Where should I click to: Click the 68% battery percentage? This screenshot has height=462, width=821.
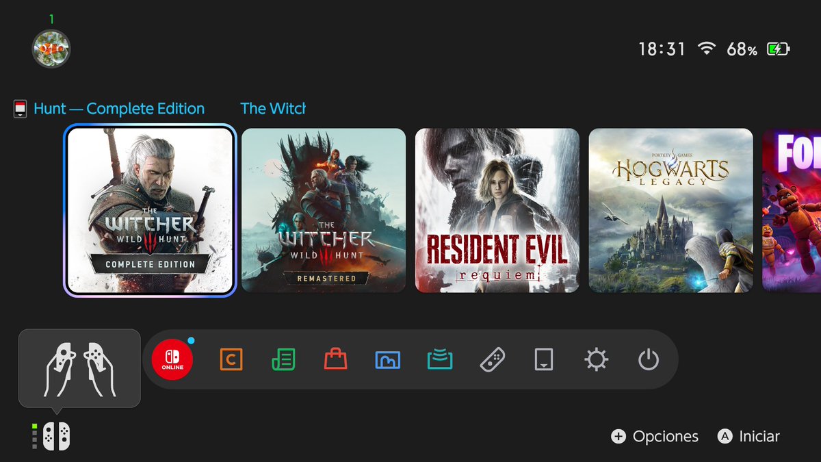point(742,49)
